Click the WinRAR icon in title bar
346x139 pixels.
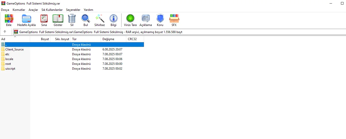pos(3,4)
